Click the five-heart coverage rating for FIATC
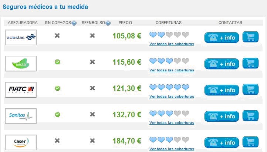 coord(169,87)
